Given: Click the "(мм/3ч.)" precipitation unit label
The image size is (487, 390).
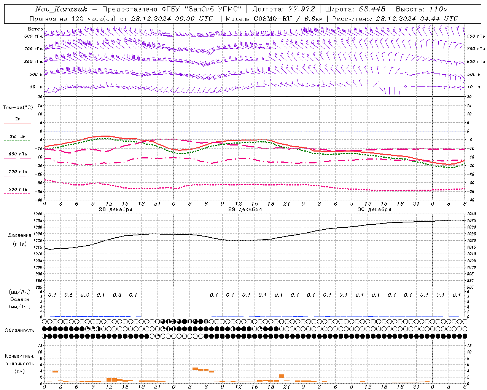Looking at the screenshot, I should 20,292.
